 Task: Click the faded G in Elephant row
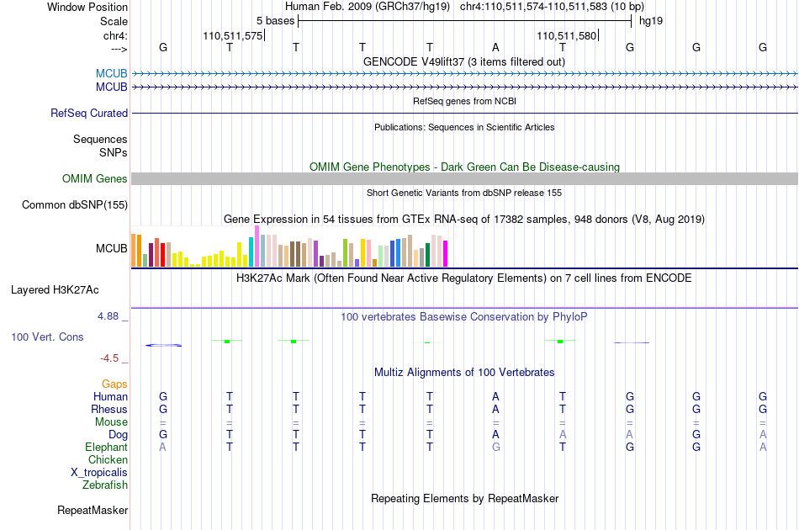click(x=496, y=447)
